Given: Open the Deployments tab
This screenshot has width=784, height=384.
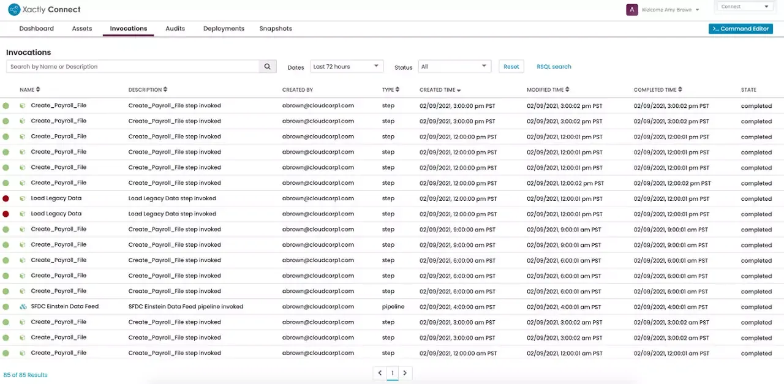Looking at the screenshot, I should click(224, 29).
